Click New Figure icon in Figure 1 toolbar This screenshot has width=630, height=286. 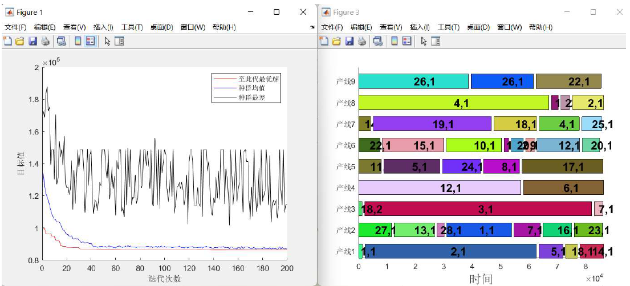pyautogui.click(x=7, y=41)
